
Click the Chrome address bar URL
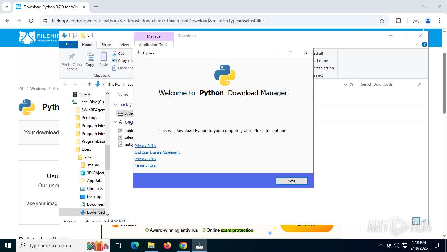point(158,21)
